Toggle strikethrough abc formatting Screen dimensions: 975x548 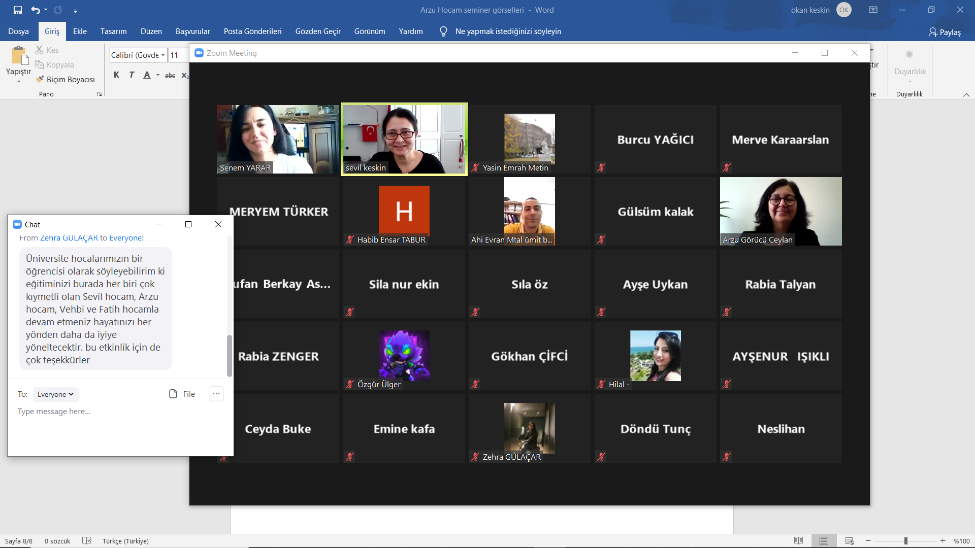170,75
